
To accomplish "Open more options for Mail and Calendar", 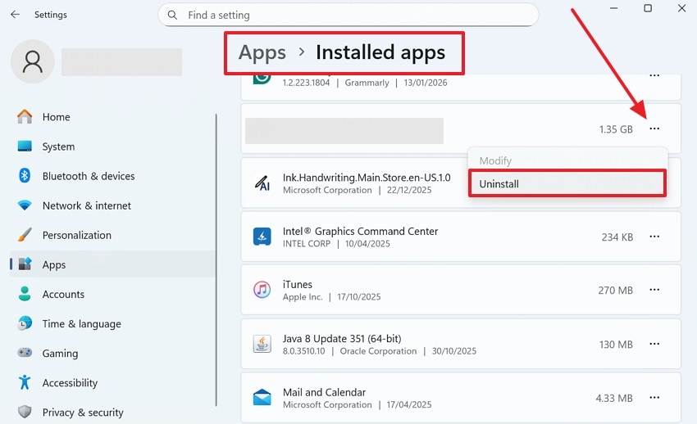I will point(654,398).
